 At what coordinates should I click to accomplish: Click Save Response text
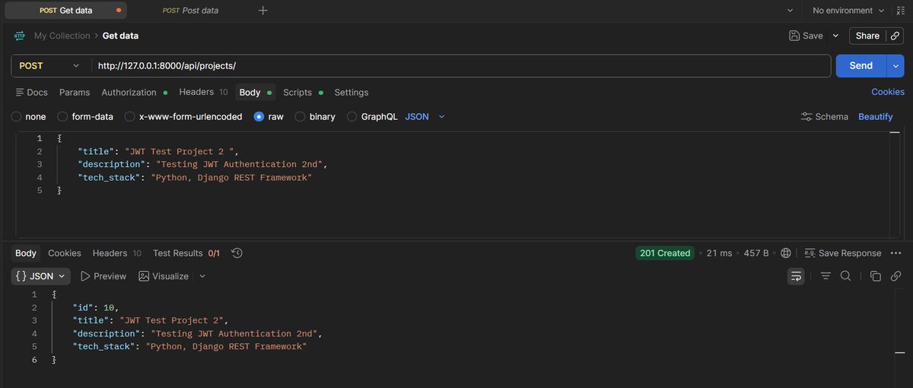850,254
